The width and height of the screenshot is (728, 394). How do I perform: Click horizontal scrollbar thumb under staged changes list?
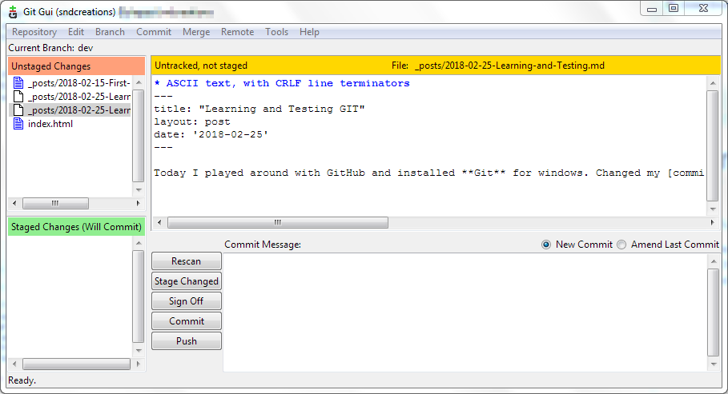76,364
